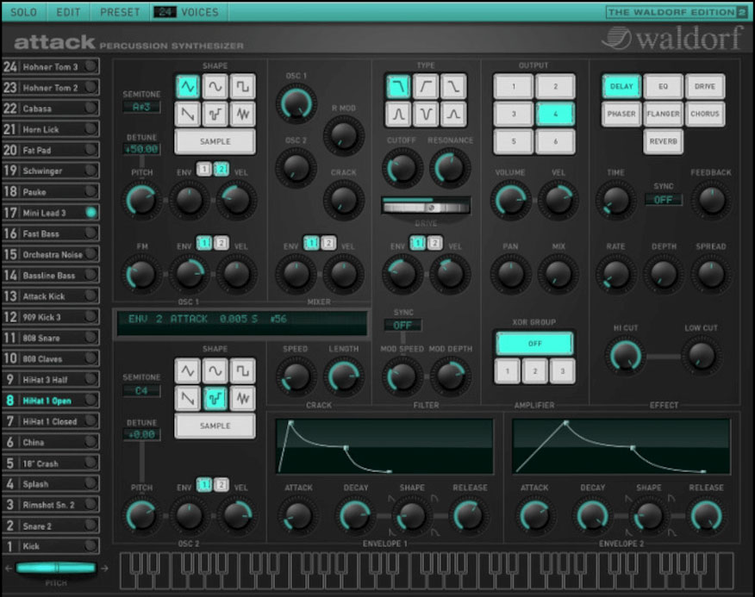Select square wave shape for oscillator 1

[x=243, y=86]
